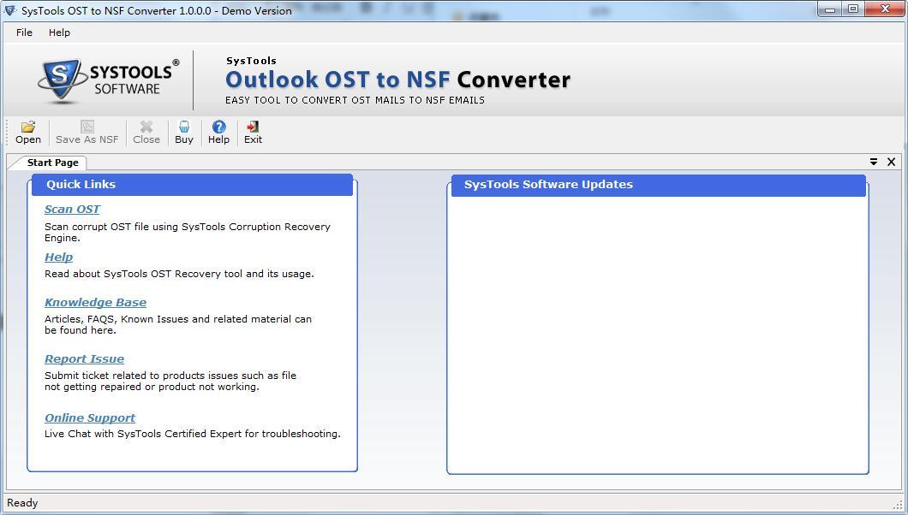Image resolution: width=908 pixels, height=515 pixels.
Task: Click the Save As NSF toolbar icon
Action: [x=87, y=127]
